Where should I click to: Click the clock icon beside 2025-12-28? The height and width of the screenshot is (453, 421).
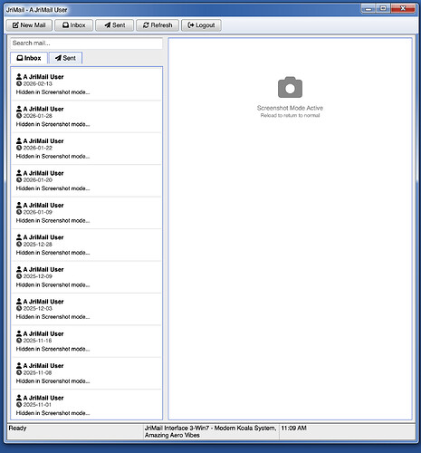(x=19, y=244)
